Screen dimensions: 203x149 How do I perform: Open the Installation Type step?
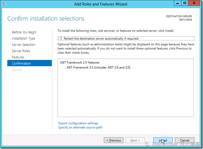click(24, 39)
